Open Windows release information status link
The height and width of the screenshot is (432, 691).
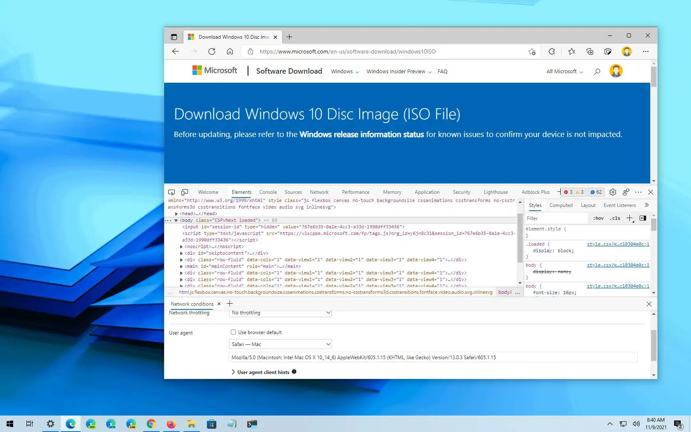coord(362,135)
